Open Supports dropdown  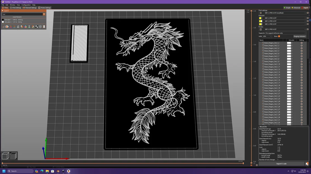[286, 33]
